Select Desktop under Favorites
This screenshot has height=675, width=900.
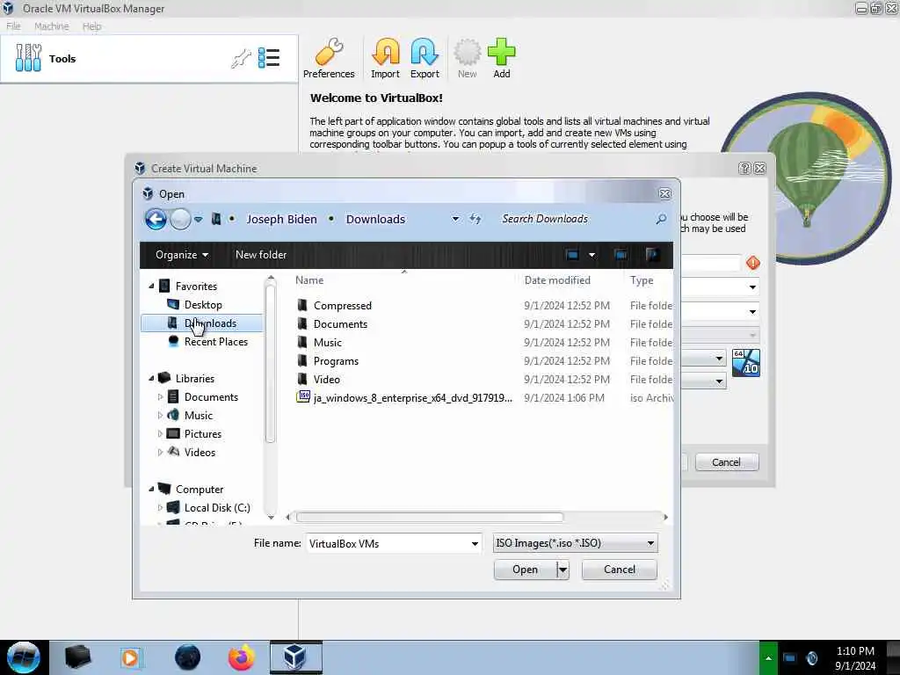coord(202,305)
